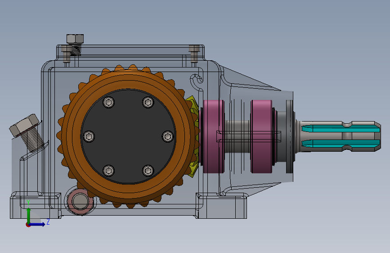Select the magenta bearing nearer the shaft end

[x=261, y=136]
